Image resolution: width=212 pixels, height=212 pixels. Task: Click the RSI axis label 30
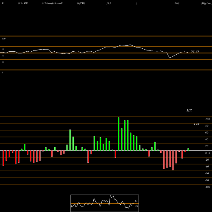click(x=3, y=62)
